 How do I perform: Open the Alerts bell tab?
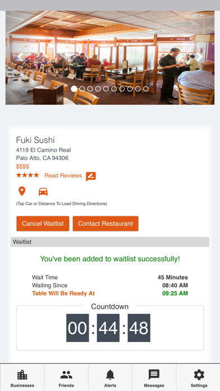pos(110,378)
